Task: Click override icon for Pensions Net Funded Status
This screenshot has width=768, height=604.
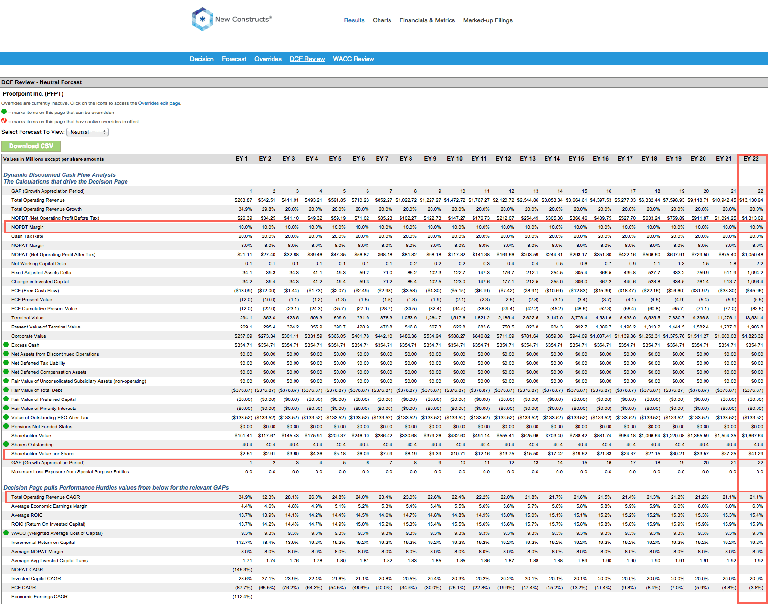Action: 6,426
